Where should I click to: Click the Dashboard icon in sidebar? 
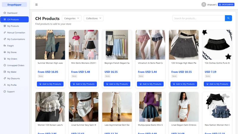[5, 13]
